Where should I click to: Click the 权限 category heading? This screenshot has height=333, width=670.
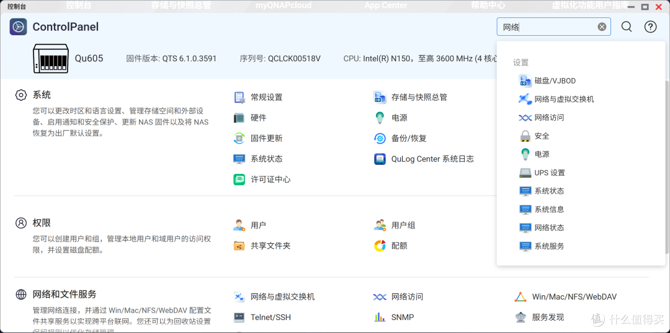(x=42, y=223)
